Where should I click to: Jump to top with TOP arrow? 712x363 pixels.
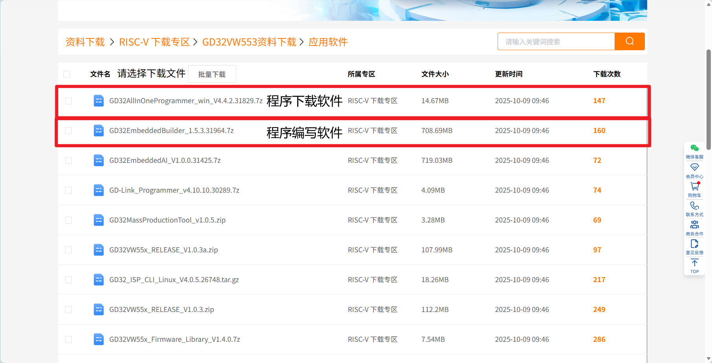[x=694, y=266]
